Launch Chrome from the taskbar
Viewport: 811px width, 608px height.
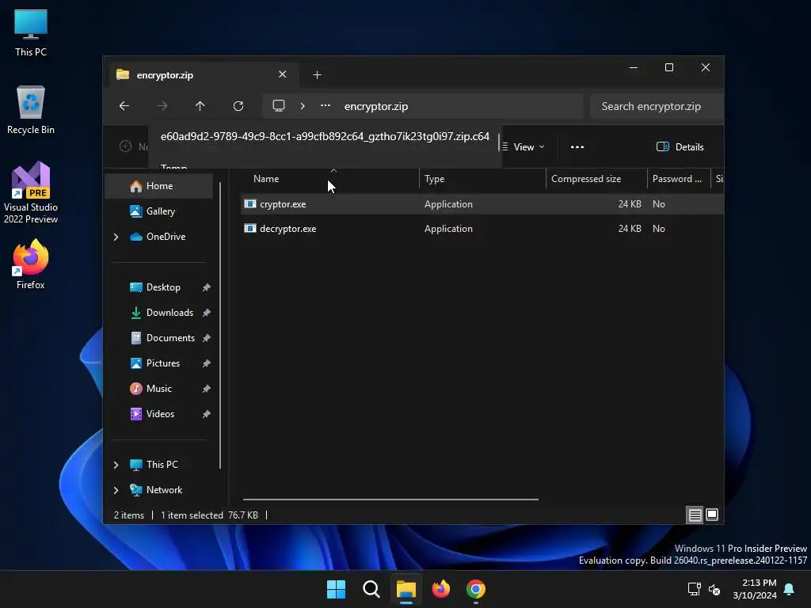coord(476,589)
